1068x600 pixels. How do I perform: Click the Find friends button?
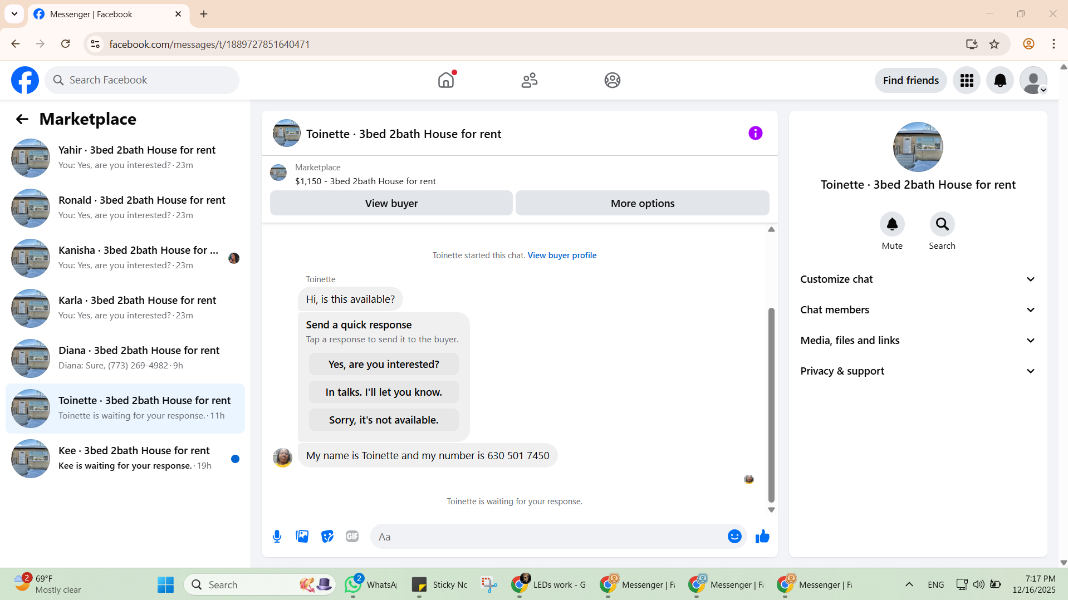911,81
